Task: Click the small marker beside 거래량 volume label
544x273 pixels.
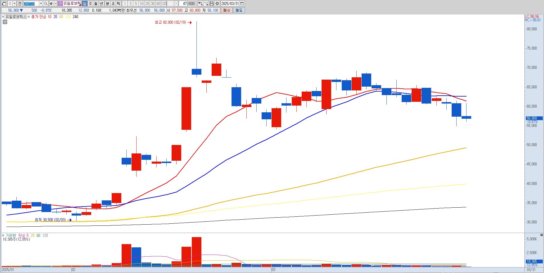Action: tap(4, 235)
